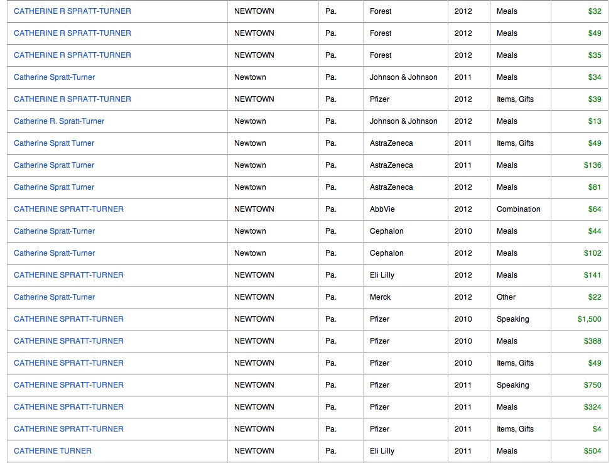Select the $64 amount cell
This screenshot has width=611, height=463.
[x=579, y=209]
